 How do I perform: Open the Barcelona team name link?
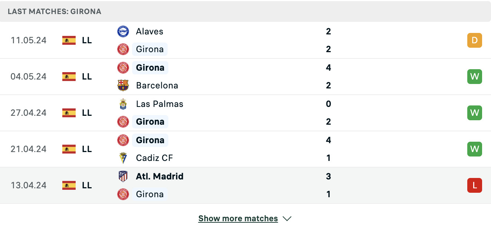pos(157,85)
